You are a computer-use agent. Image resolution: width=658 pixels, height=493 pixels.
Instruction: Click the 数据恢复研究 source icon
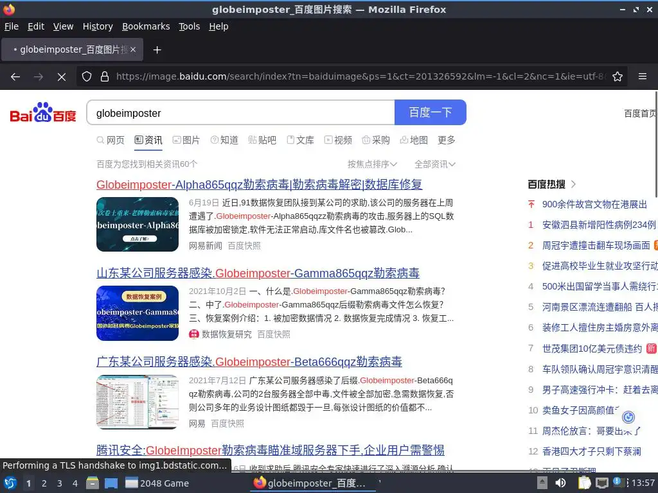tap(194, 334)
